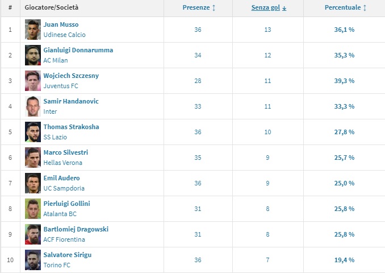Go to AC Milan club link
This screenshot has width=385, height=273.
[56, 60]
